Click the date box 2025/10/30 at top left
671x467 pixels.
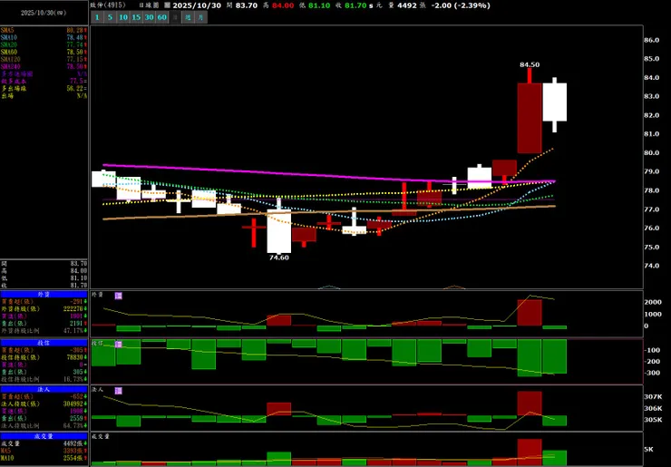click(44, 13)
